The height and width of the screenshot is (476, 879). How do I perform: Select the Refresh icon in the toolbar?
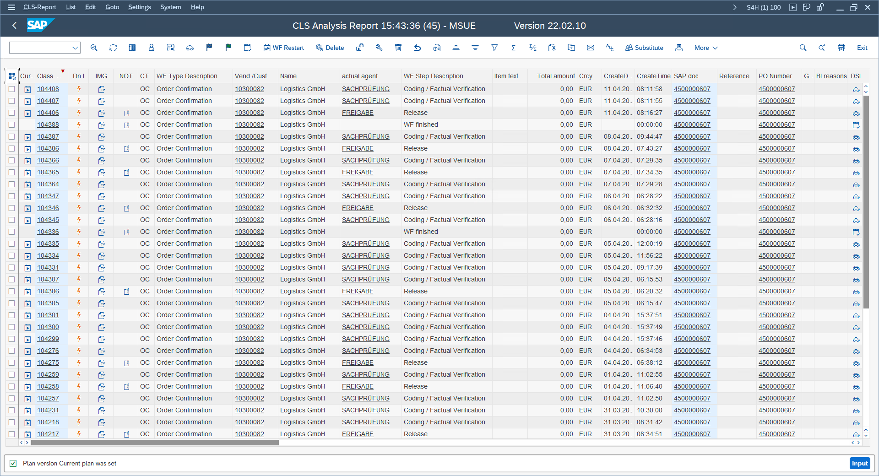pos(113,48)
